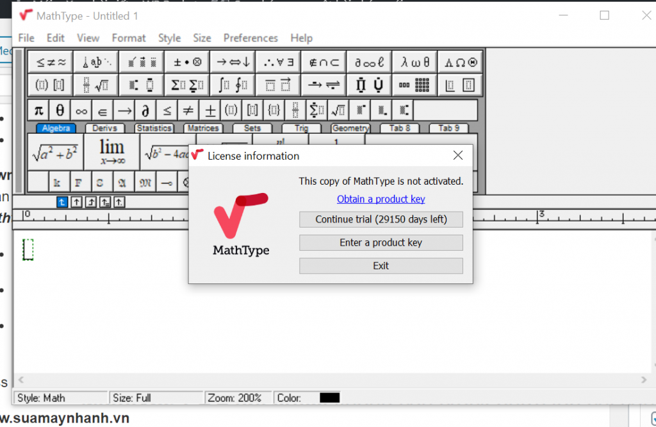The width and height of the screenshot is (656, 427).
Task: Continue the trial with 29150 days left
Action: (x=381, y=219)
